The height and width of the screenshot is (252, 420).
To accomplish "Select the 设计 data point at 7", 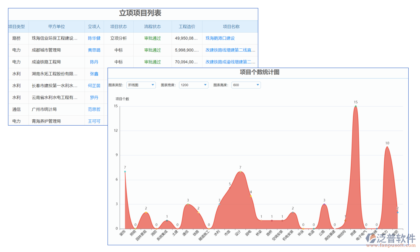I will click(x=240, y=172).
